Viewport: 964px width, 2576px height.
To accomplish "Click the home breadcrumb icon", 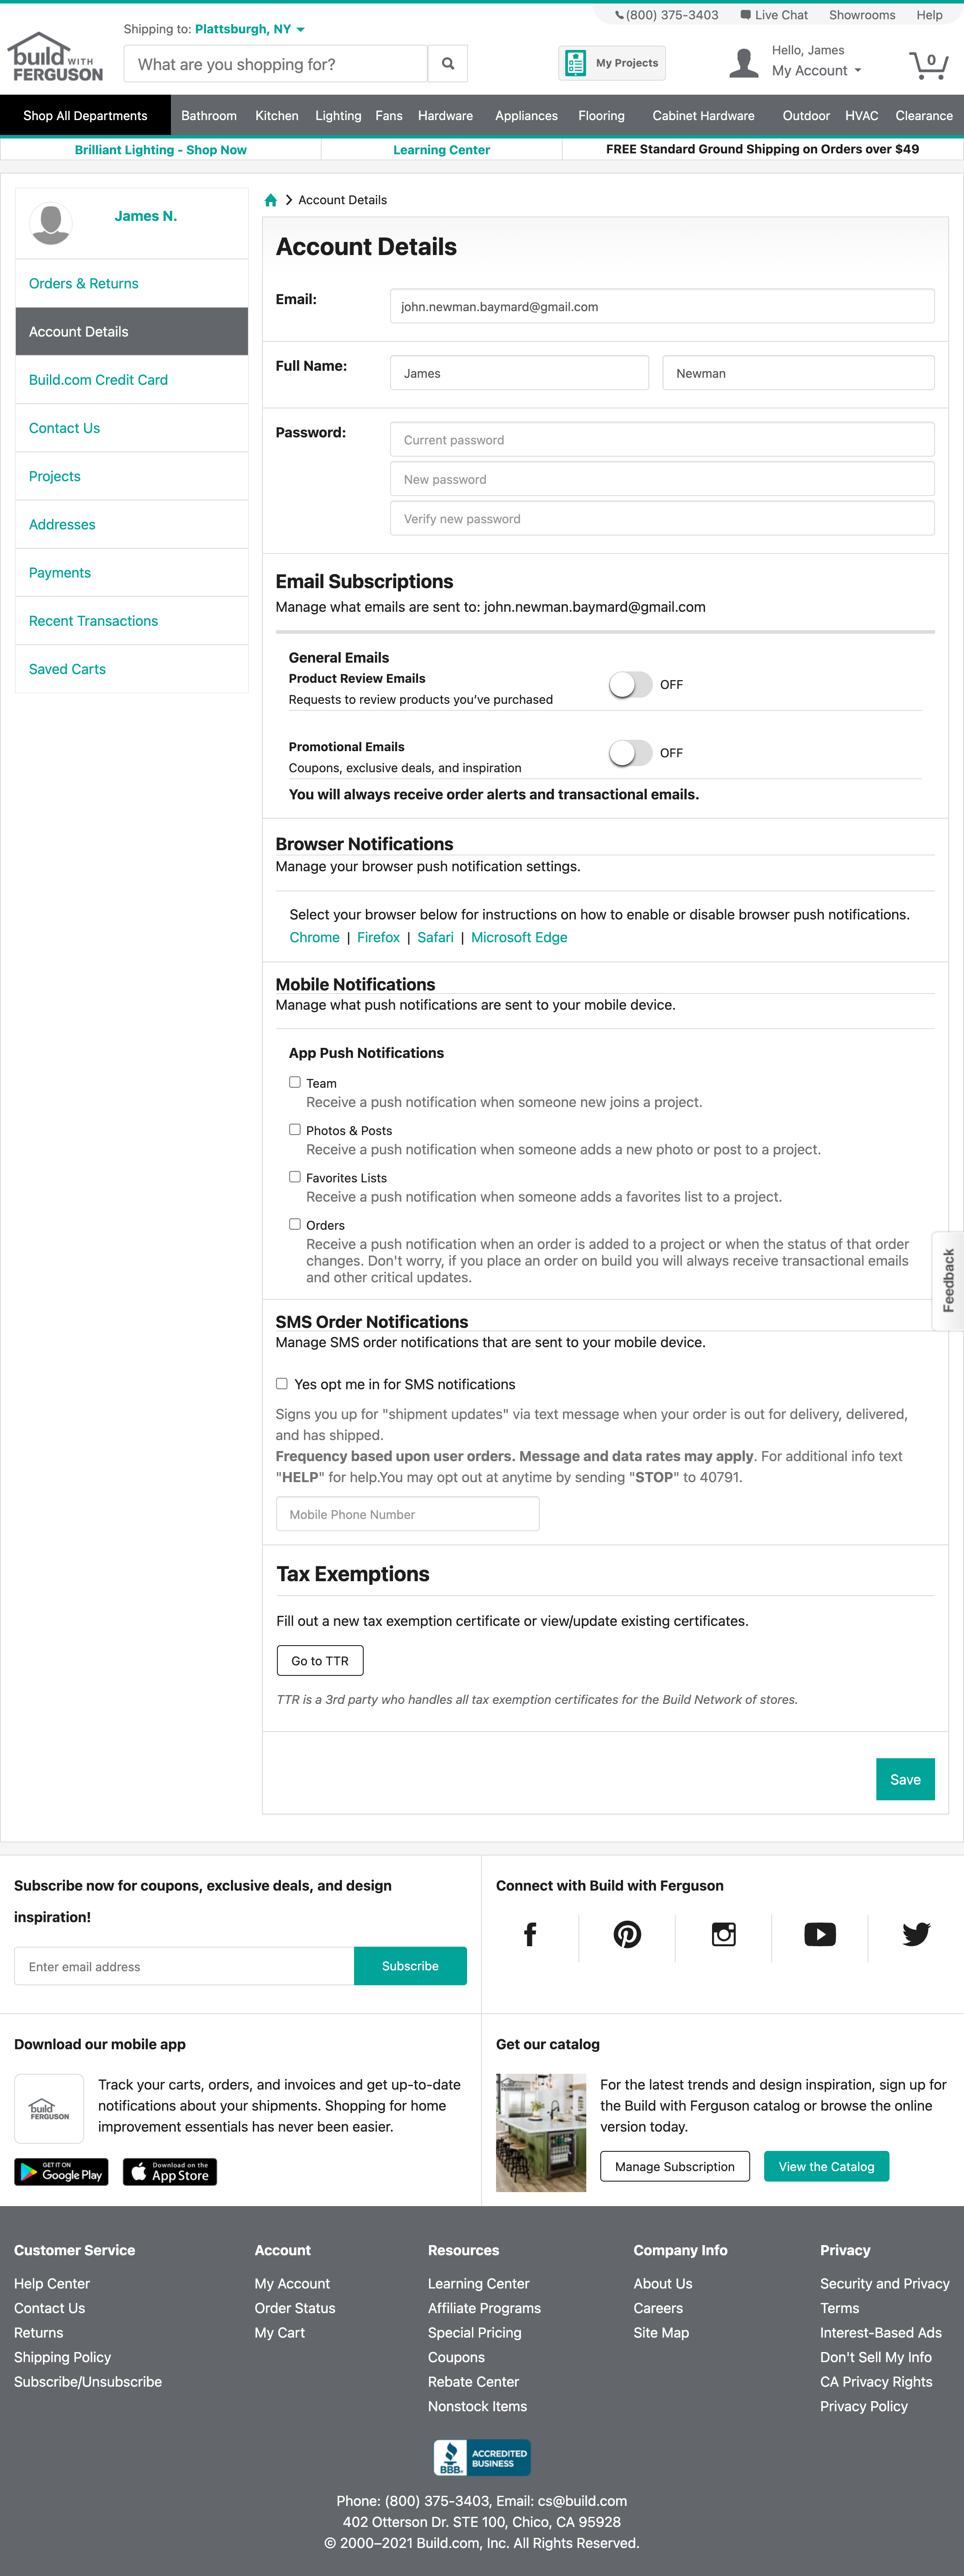I will pyautogui.click(x=271, y=199).
